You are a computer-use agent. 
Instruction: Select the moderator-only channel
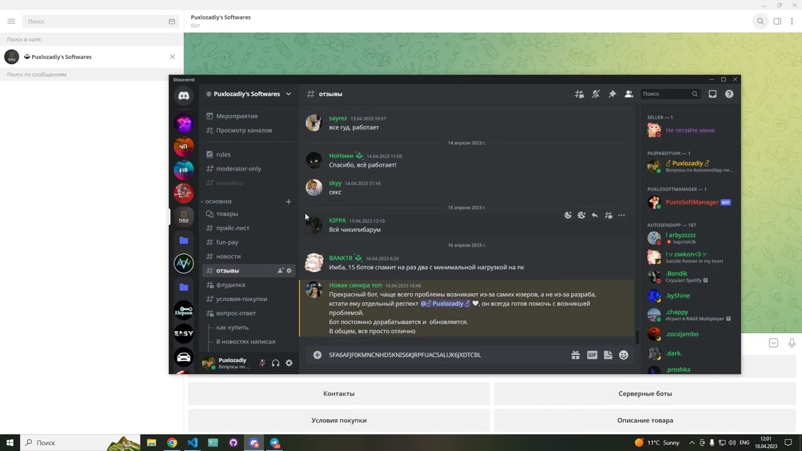(248, 168)
